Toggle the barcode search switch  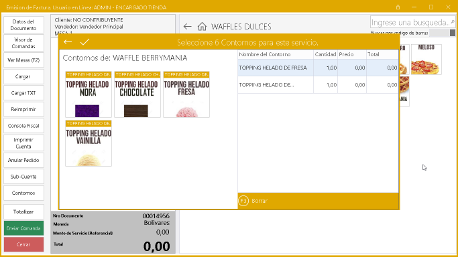(442, 33)
